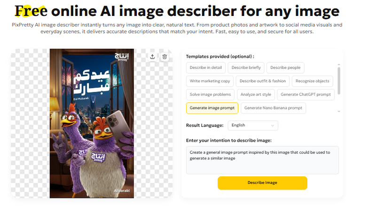Click the templates list scrollbar
The image size is (376, 220).
[x=339, y=80]
